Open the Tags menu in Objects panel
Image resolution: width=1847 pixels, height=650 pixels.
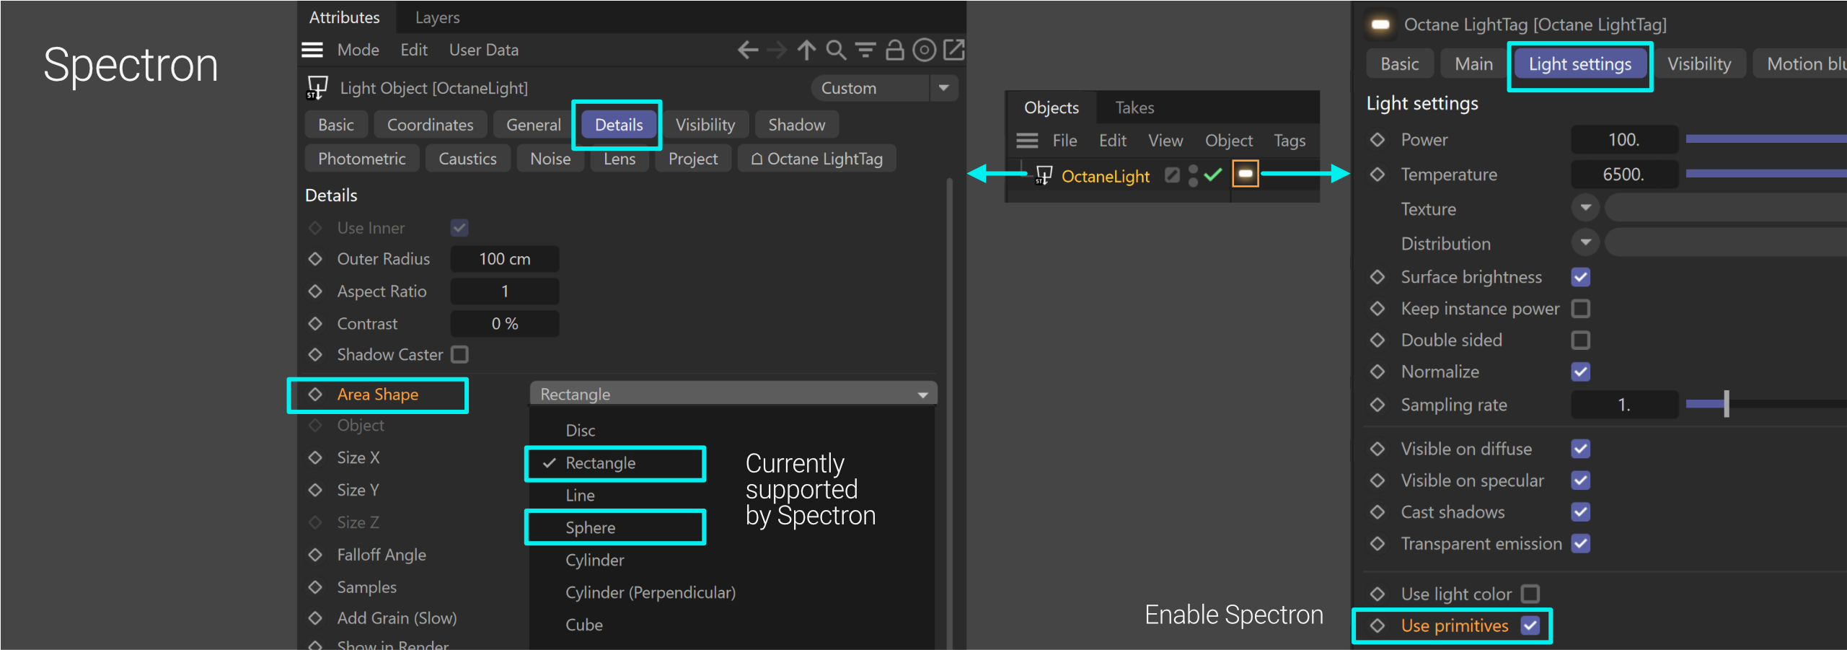[x=1289, y=141]
